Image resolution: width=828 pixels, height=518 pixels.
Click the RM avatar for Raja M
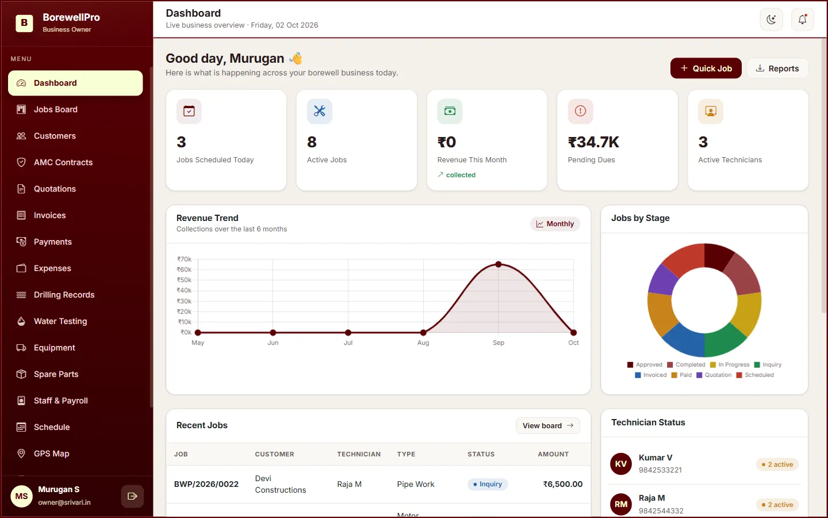point(621,504)
